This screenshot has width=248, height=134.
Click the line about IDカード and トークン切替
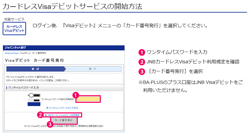point(38,80)
